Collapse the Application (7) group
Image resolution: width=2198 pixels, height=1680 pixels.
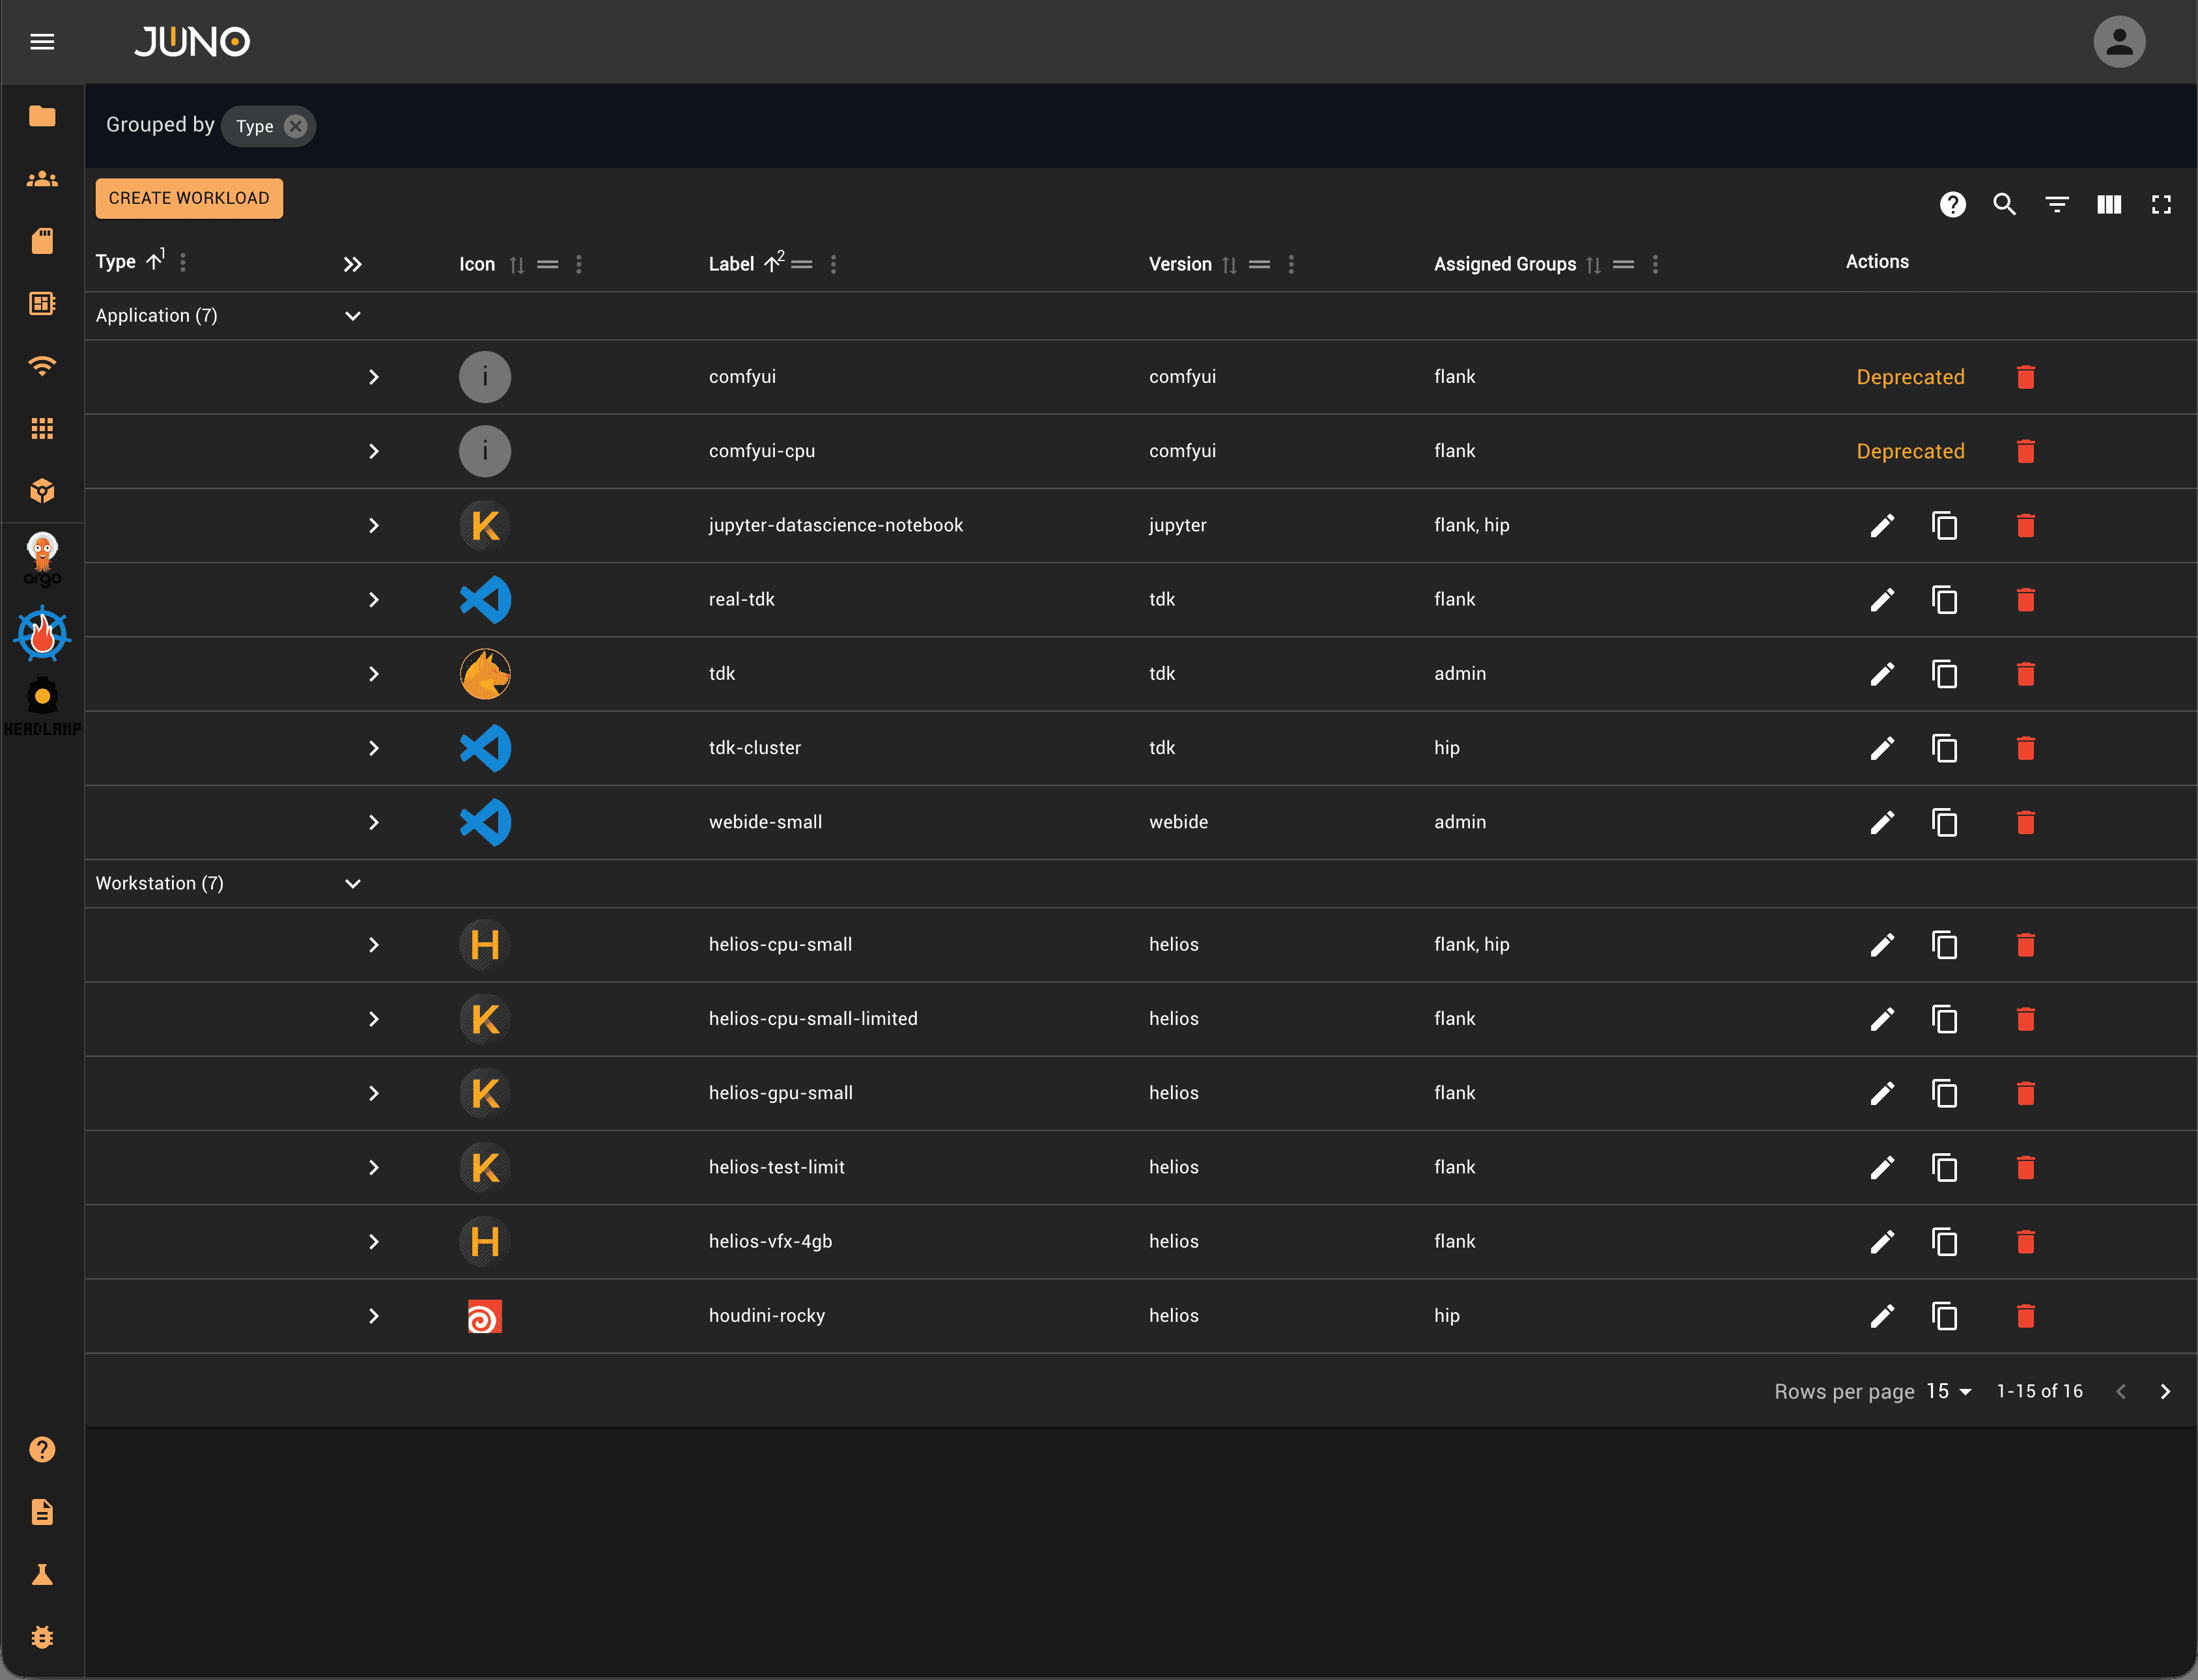click(x=353, y=316)
